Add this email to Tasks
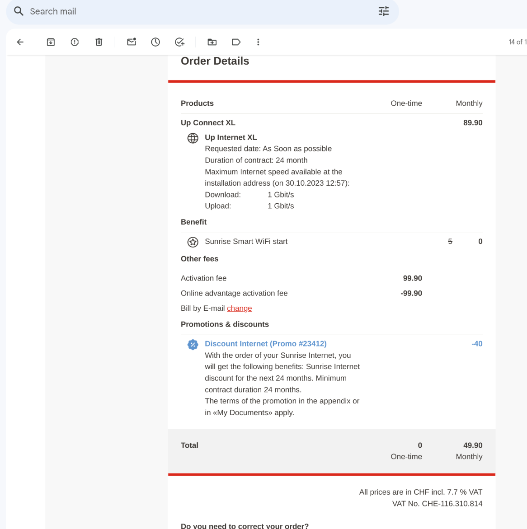This screenshot has width=527, height=529. [x=179, y=42]
